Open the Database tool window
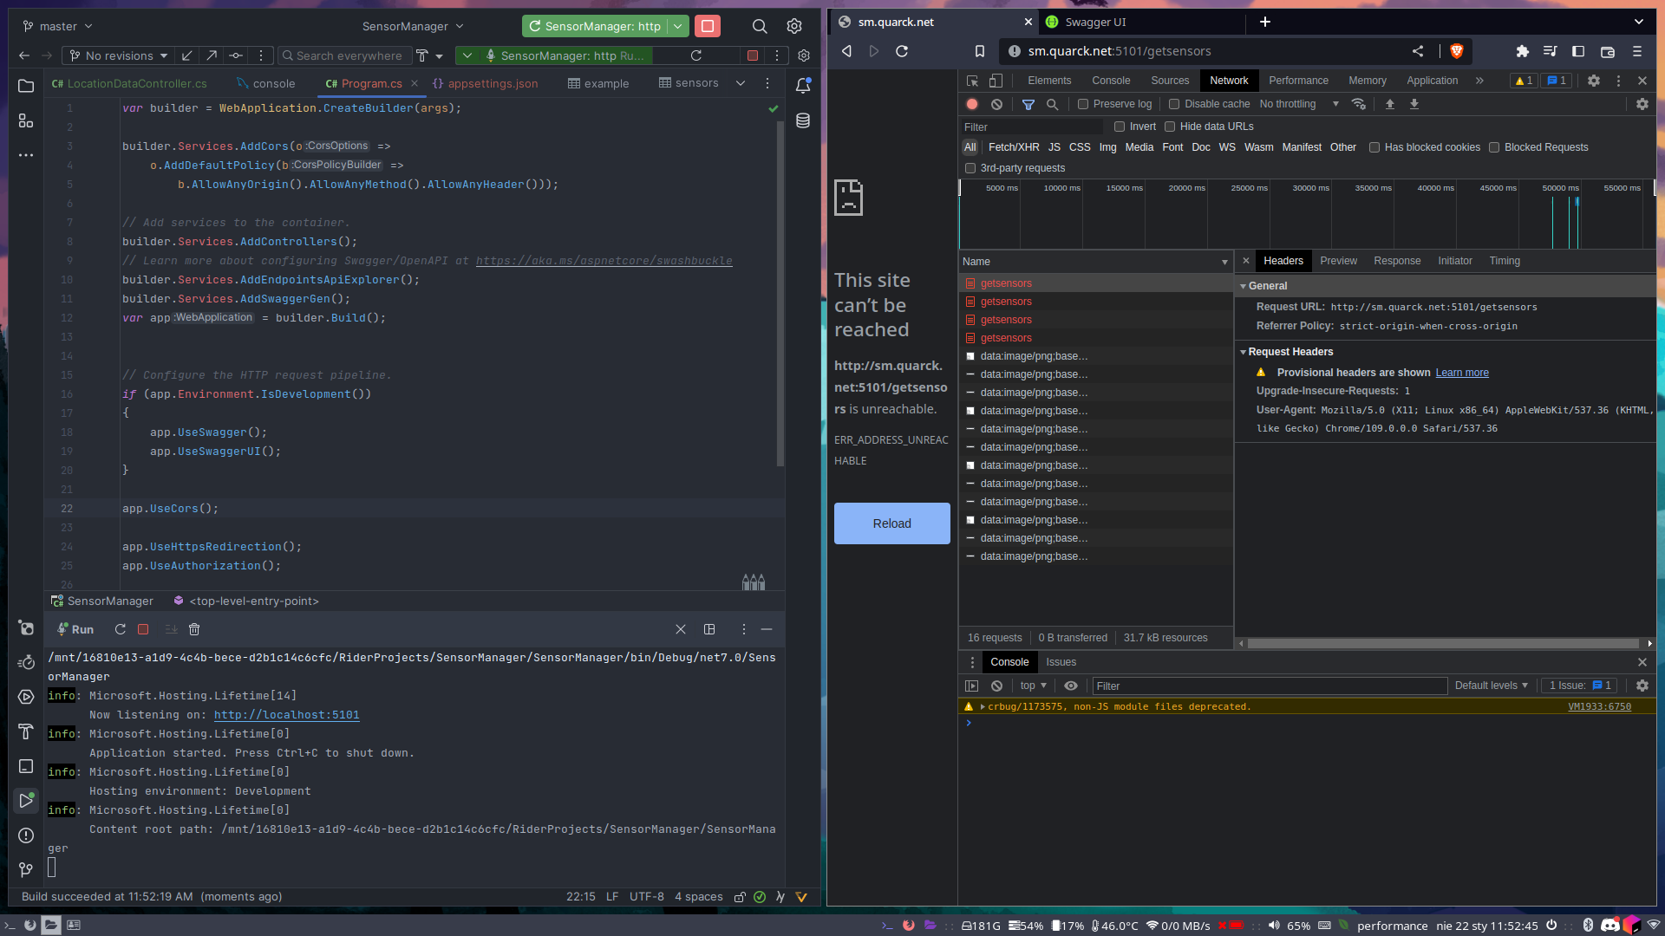Image resolution: width=1665 pixels, height=936 pixels. 802,121
